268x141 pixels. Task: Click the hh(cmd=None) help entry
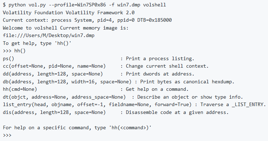point(20,89)
